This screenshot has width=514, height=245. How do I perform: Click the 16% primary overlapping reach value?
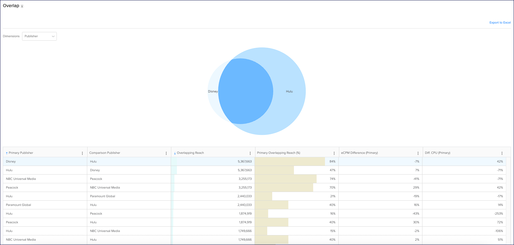(333, 214)
